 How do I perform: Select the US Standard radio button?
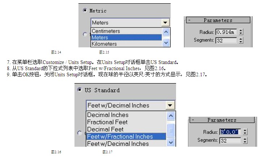[x=80, y=90]
